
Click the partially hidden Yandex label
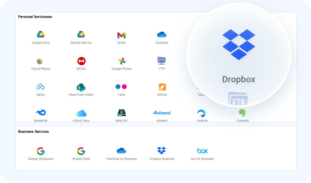point(201,95)
